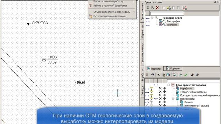Click the green checkmark icon in layers toolbar
This screenshot has height=124, width=221.
(186, 75)
